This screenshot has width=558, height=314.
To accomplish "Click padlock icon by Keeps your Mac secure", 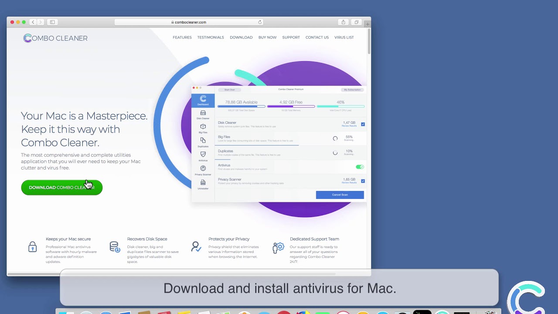I will click(33, 247).
